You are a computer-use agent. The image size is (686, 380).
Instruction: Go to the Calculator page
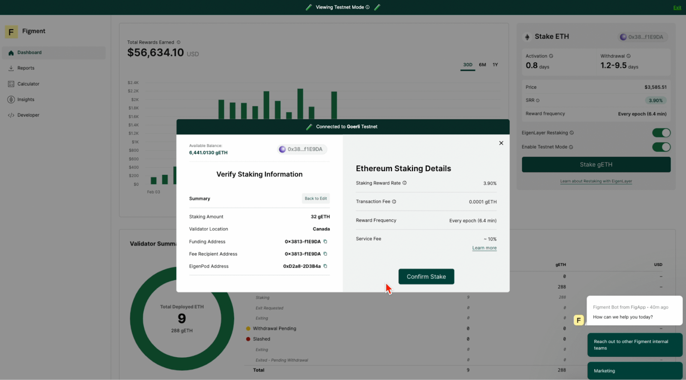(28, 84)
